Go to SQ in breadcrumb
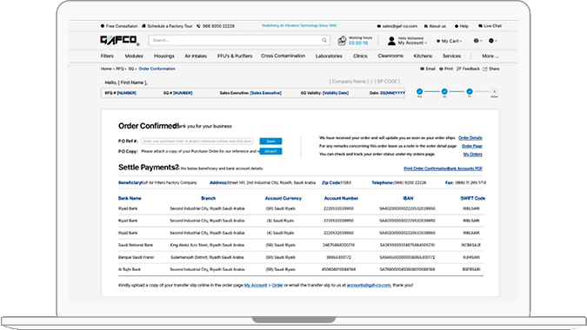587x330 pixels. 131,69
